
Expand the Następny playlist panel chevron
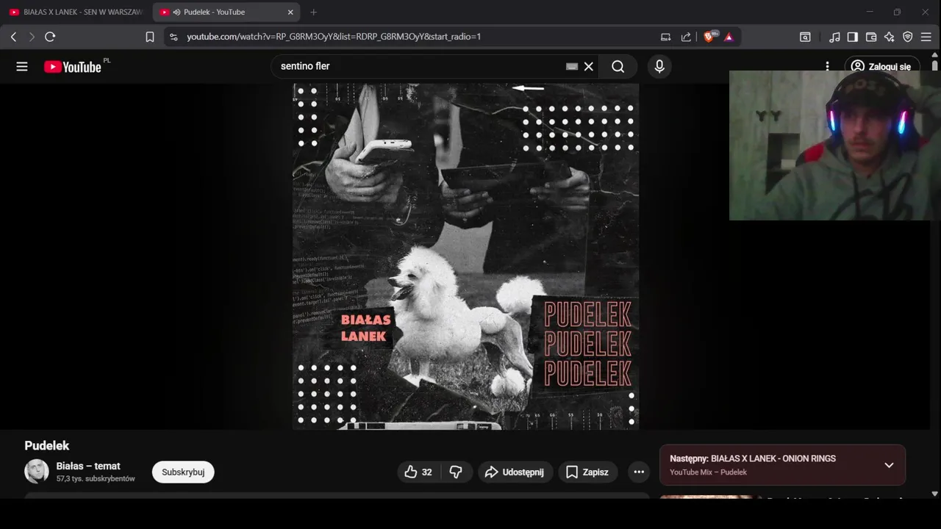point(889,465)
